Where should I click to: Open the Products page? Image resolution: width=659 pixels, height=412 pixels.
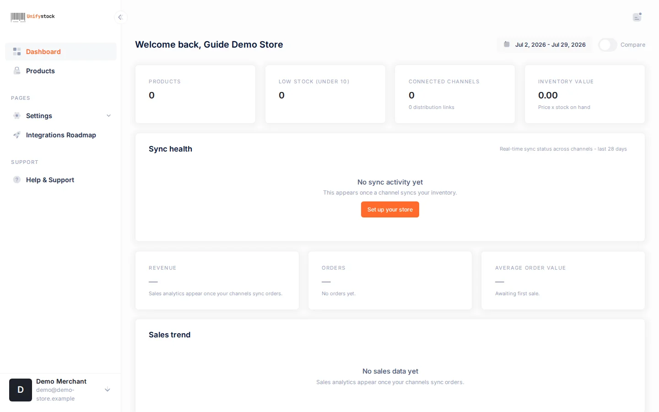point(61,71)
